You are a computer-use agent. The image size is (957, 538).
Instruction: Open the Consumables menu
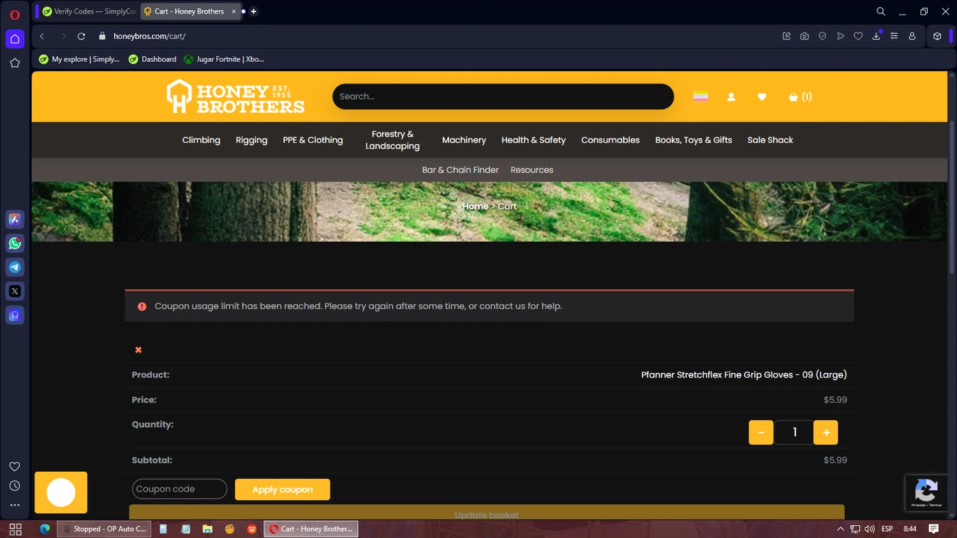point(610,140)
